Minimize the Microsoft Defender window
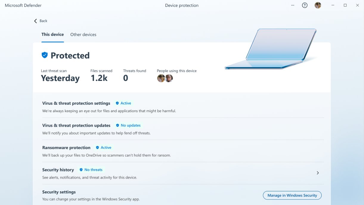Image resolution: width=364 pixels, height=205 pixels. tap(333, 5)
